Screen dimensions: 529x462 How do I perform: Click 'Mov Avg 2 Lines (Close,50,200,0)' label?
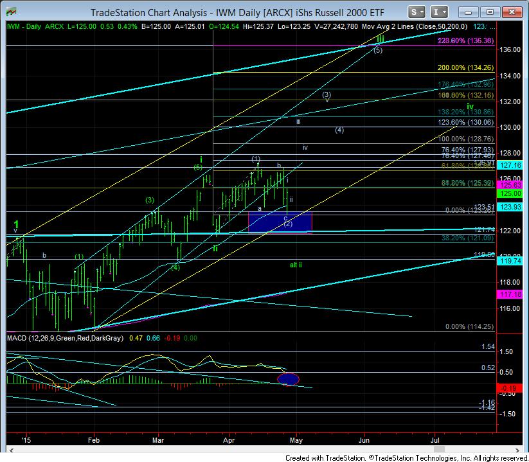[x=415, y=26]
